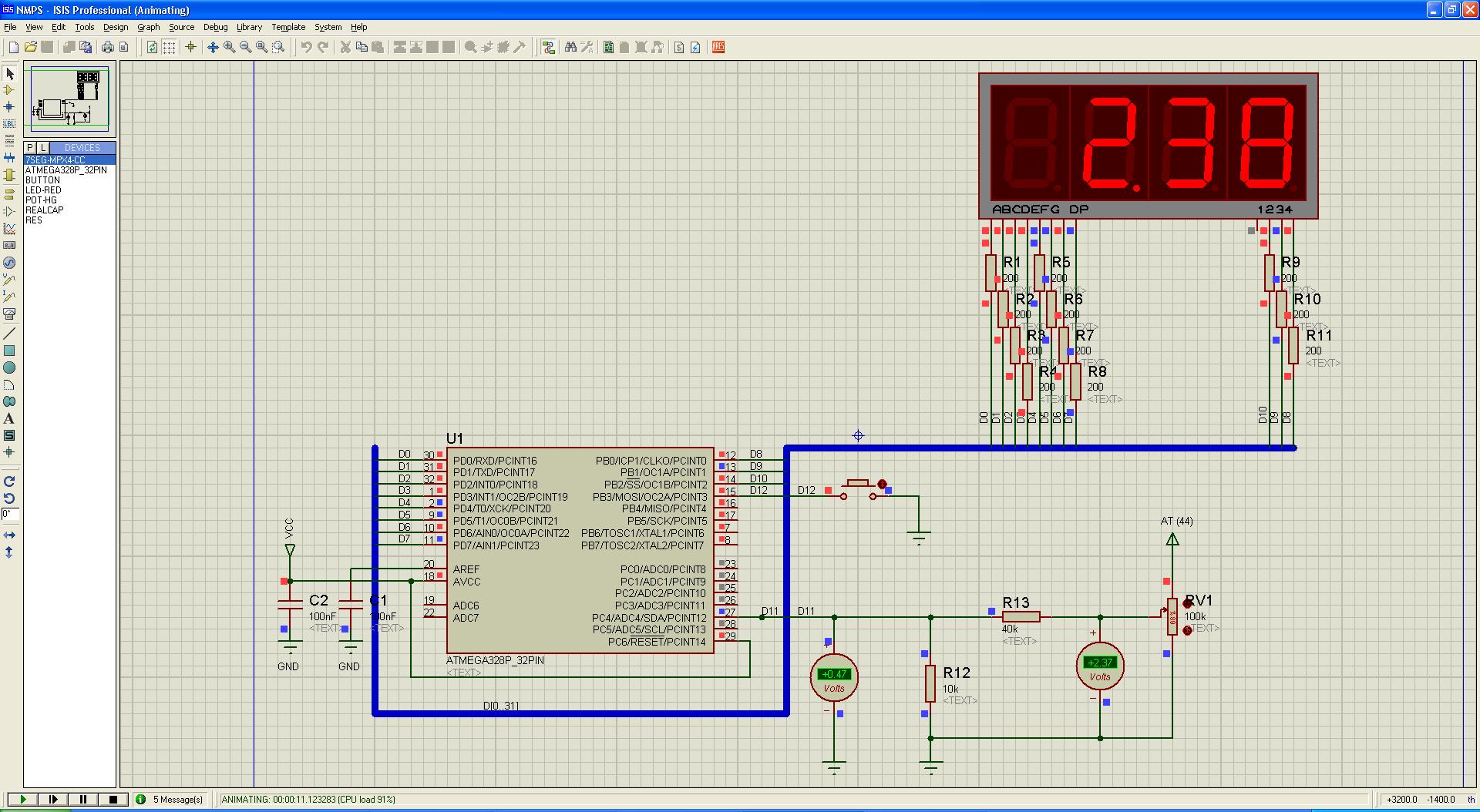Viewport: 1480px width, 812px height.
Task: Open the Debug menu
Action: click(215, 27)
